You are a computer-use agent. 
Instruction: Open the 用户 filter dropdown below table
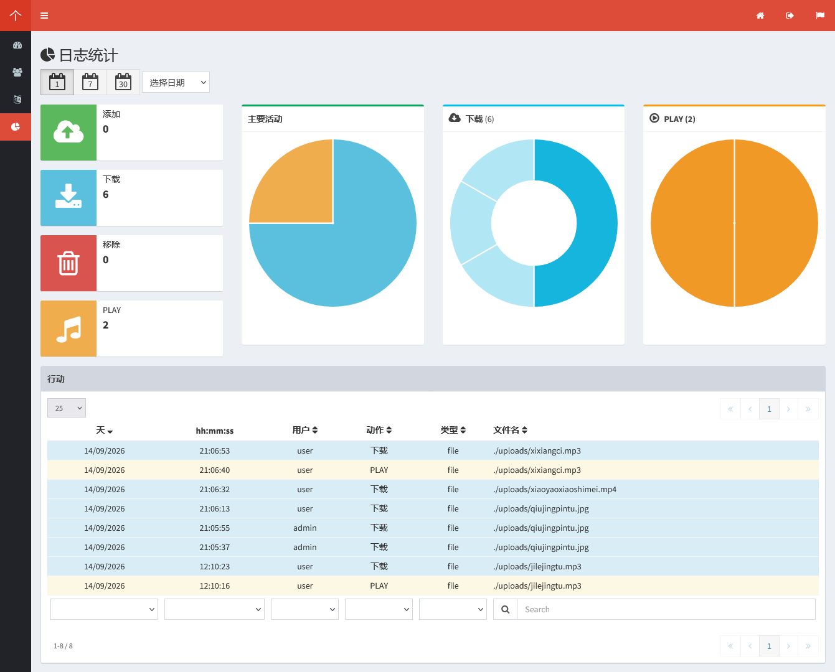(304, 609)
